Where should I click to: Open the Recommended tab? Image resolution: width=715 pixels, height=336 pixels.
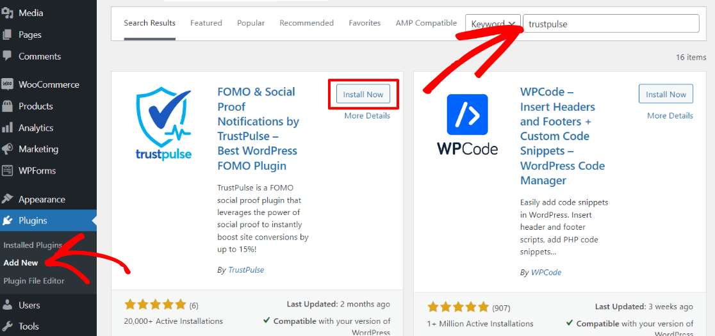coord(306,23)
